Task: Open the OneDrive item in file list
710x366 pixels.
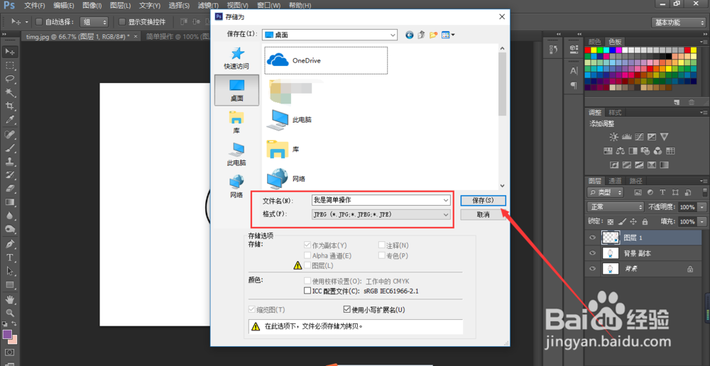Action: pyautogui.click(x=326, y=60)
